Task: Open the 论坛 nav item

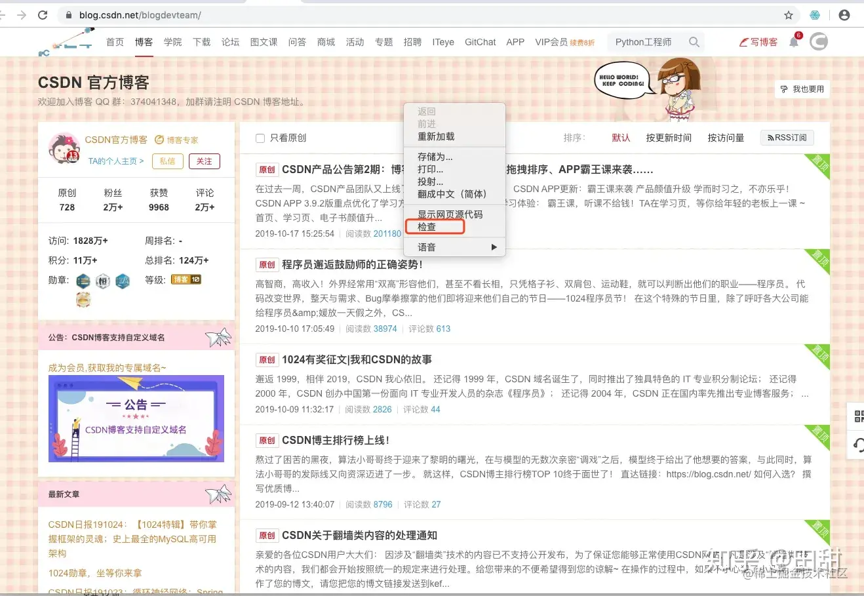Action: [x=231, y=42]
